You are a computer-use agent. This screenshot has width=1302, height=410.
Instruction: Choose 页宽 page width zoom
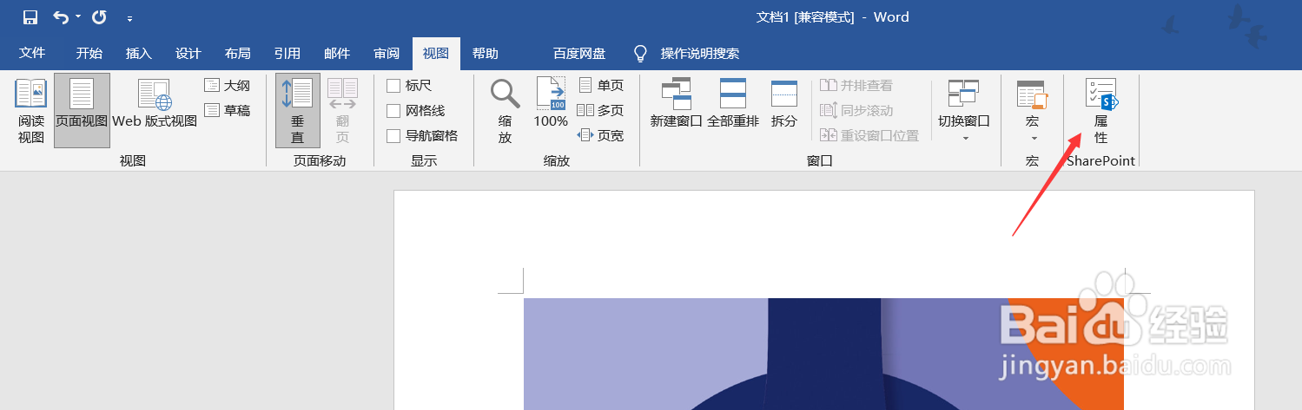(x=601, y=135)
